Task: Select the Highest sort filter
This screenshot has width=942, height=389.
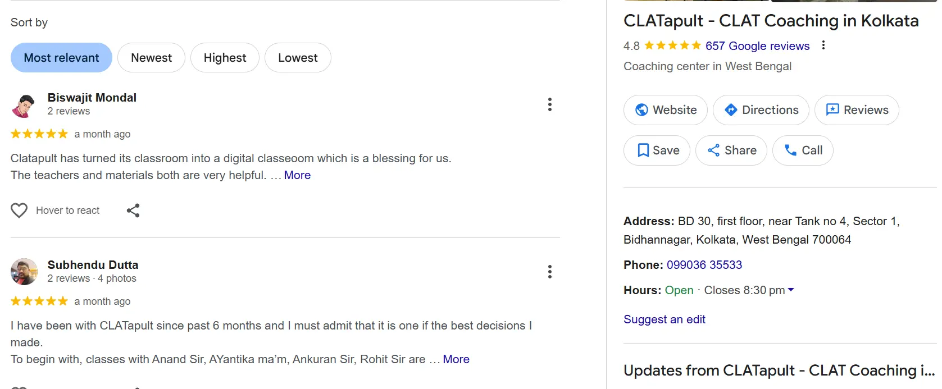Action: (225, 57)
